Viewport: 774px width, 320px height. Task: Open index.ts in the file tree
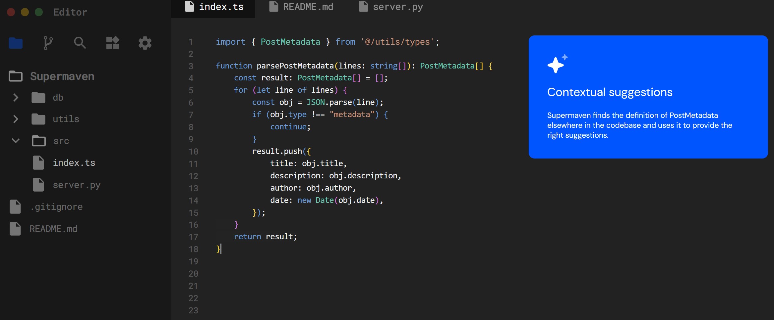74,163
